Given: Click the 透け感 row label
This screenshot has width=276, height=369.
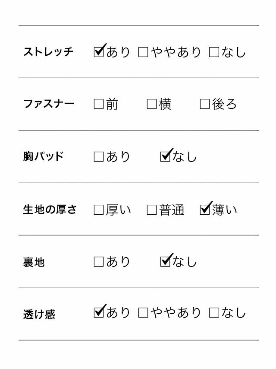Looking at the screenshot, I should click(x=39, y=314).
